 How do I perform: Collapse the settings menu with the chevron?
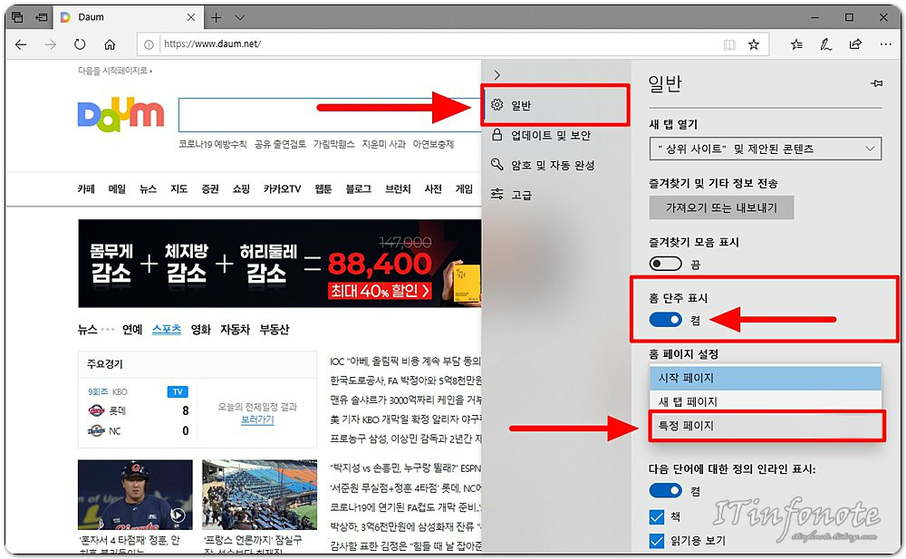click(496, 74)
